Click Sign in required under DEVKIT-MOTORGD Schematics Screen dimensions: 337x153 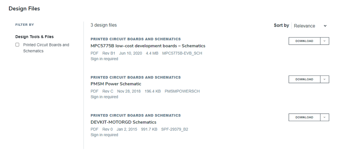pos(104,135)
